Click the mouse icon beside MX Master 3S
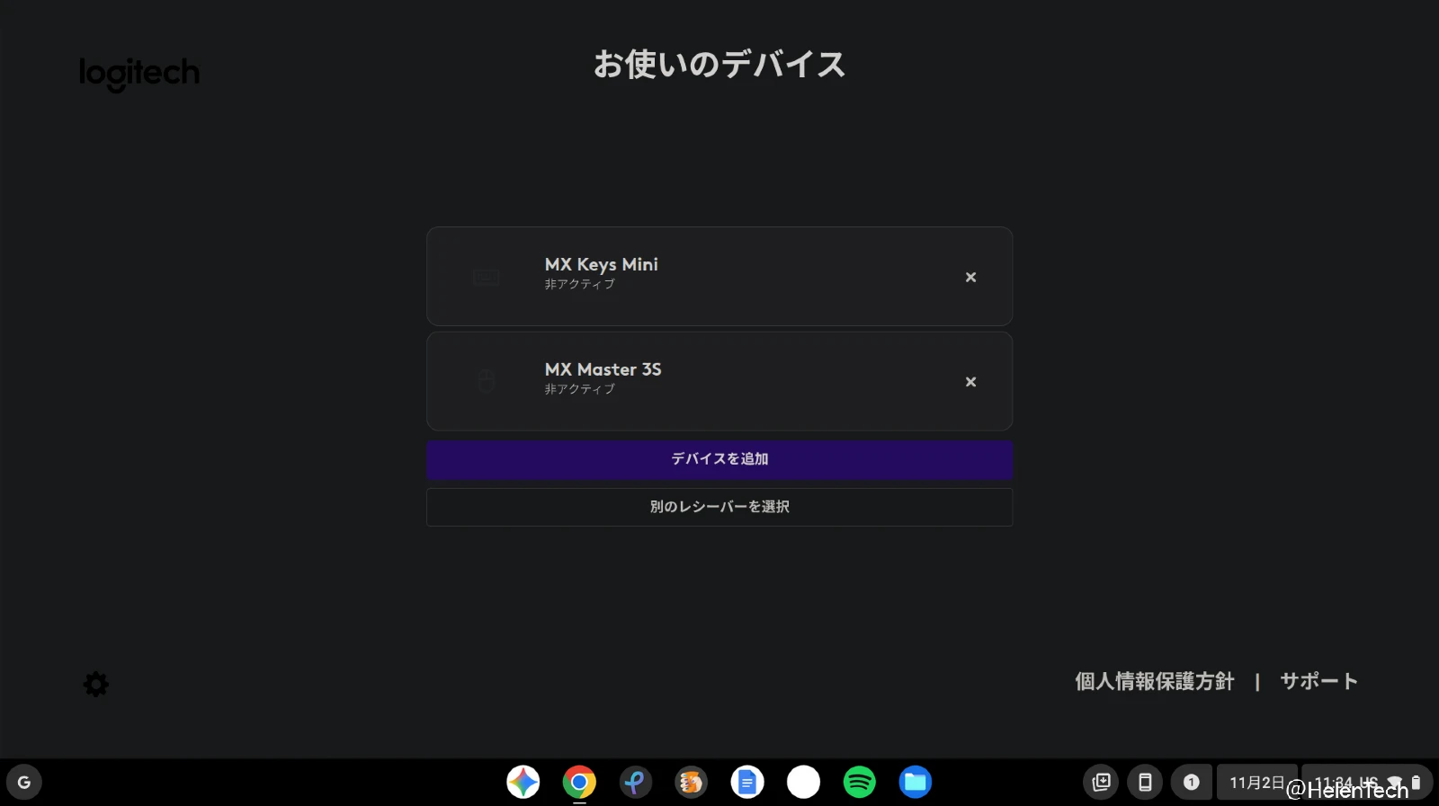This screenshot has height=806, width=1439. [x=486, y=382]
